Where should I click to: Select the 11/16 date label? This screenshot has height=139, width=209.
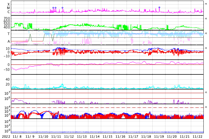coord(120,136)
